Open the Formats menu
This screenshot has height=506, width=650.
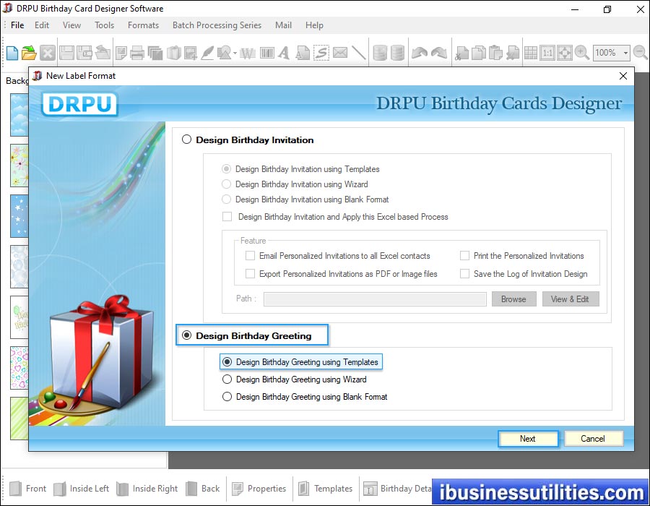[x=142, y=25]
